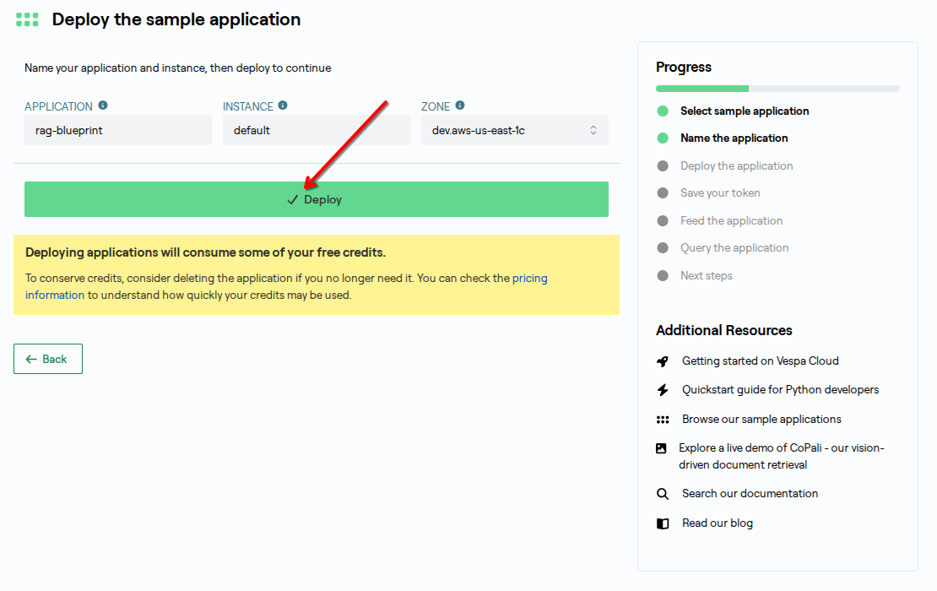
Task: Select the 'Name the application' progress step
Action: click(x=734, y=138)
